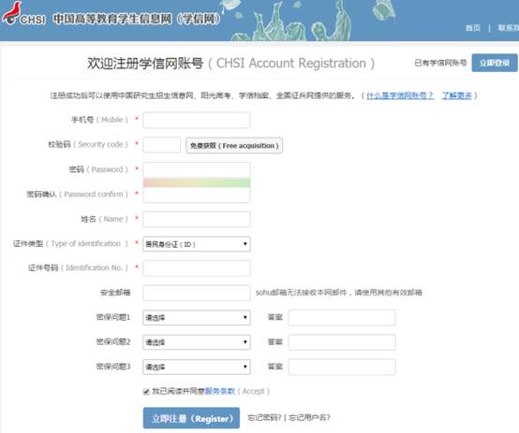Focus the answer field for 密保问题1
Viewport: 519px width, 433px height.
click(x=342, y=318)
